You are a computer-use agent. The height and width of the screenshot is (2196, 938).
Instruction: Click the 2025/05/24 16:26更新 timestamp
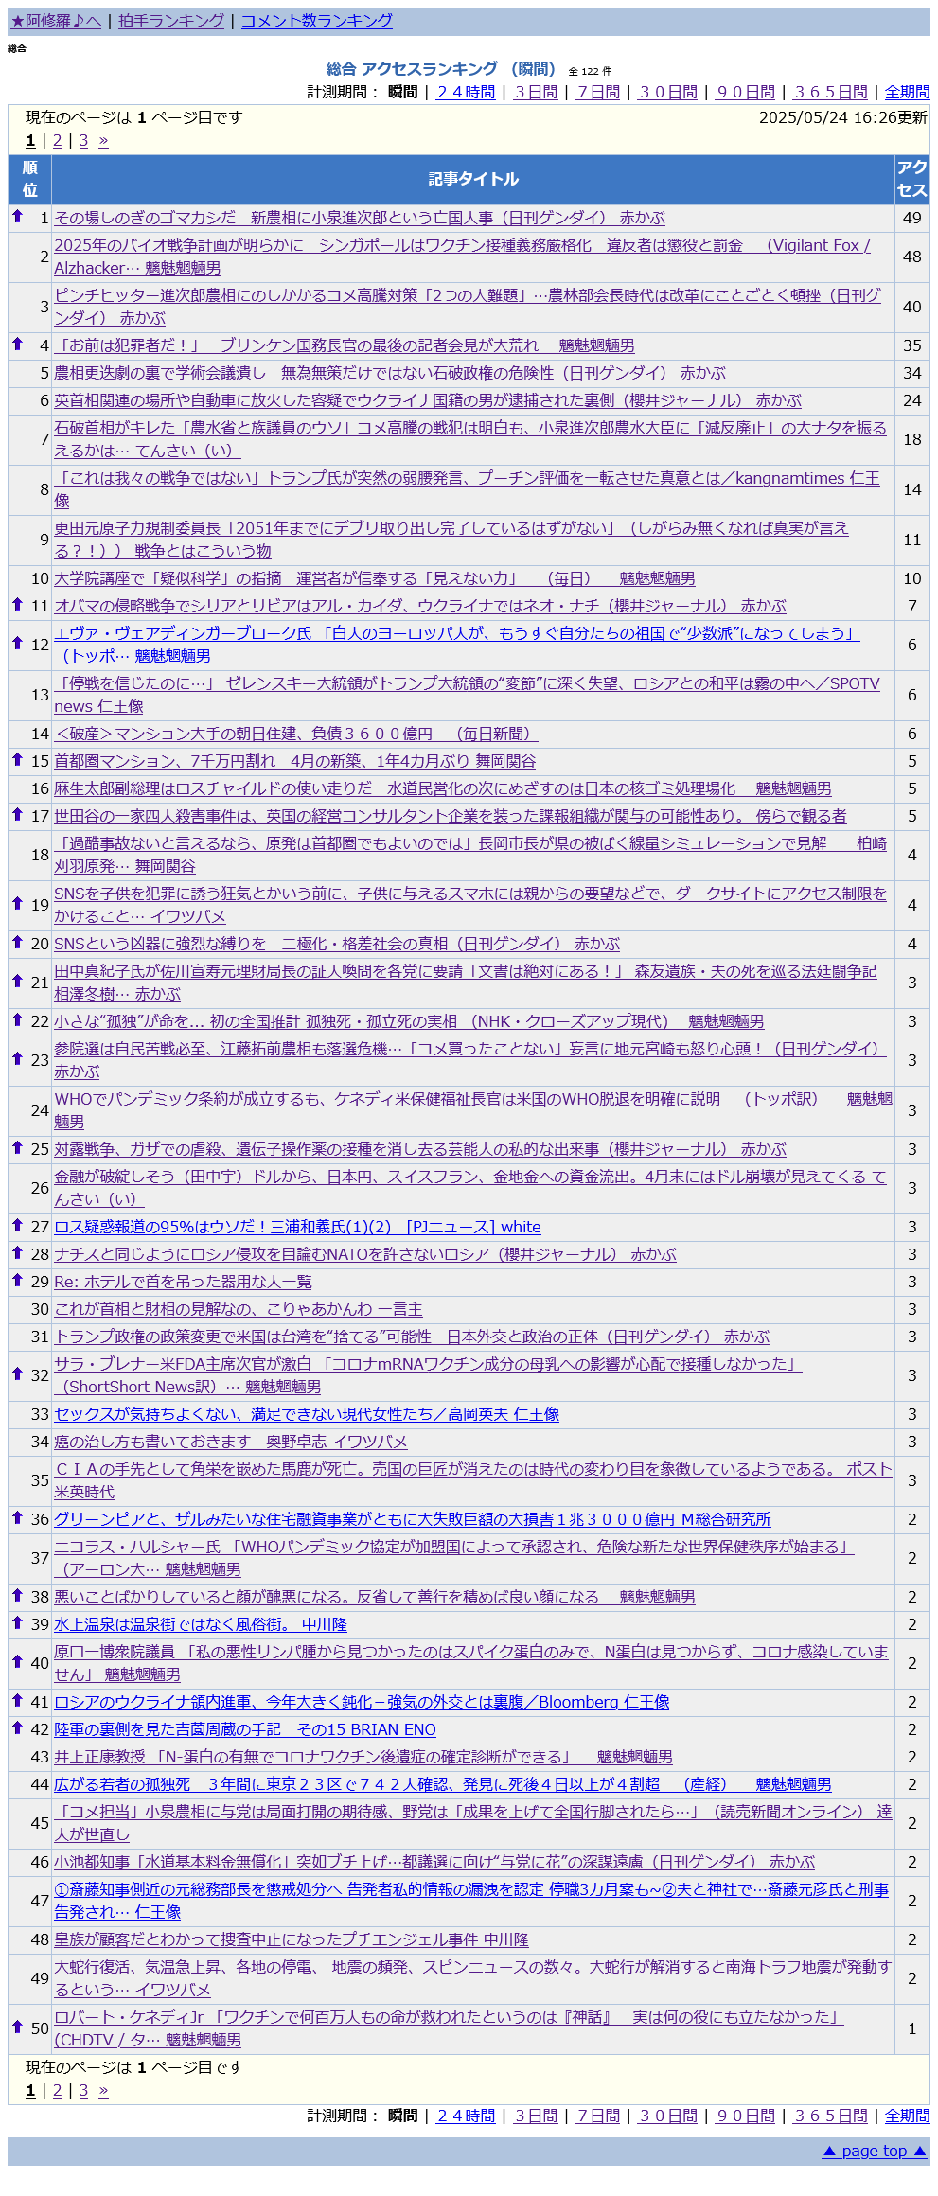(x=843, y=117)
